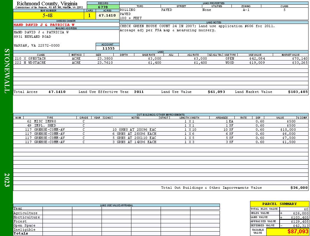Click the market value $70,140

coord(300,58)
